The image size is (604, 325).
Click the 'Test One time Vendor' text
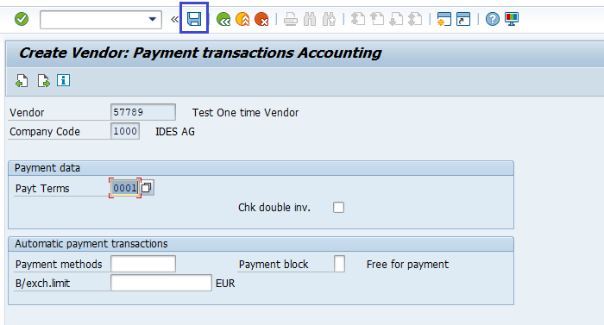[245, 112]
